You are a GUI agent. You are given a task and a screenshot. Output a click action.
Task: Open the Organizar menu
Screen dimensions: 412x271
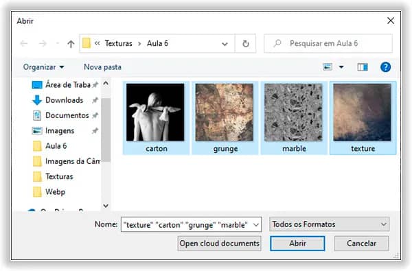pyautogui.click(x=44, y=67)
